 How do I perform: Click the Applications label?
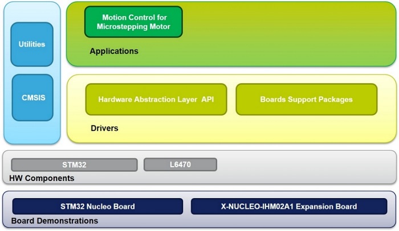click(x=114, y=51)
